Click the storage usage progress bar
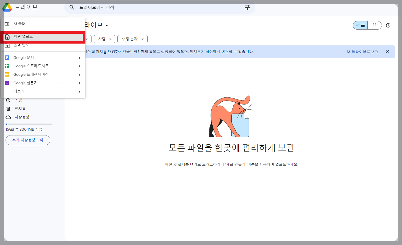 click(29, 124)
